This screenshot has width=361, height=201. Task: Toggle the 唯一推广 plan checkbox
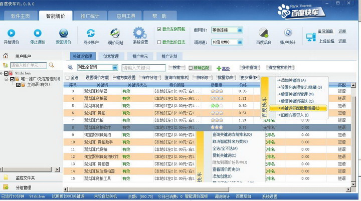12,79
